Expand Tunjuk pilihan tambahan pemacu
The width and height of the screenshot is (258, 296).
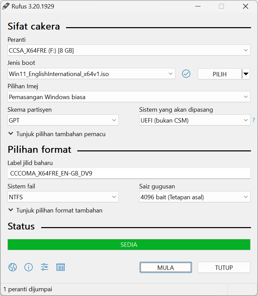[57, 134]
